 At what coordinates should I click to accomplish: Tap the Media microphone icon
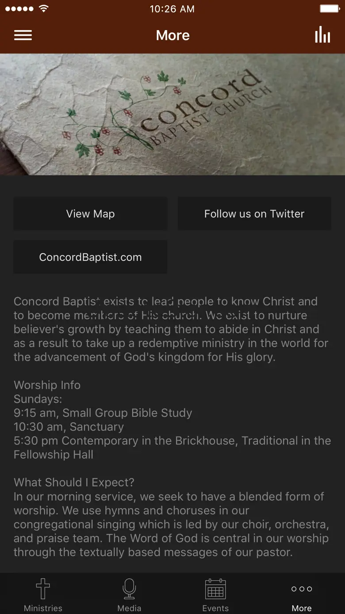129,589
